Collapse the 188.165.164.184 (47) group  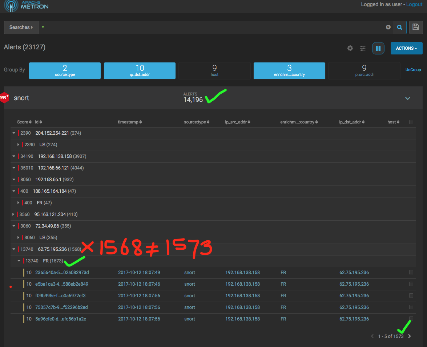tap(14, 191)
